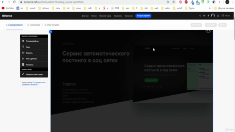Click the Adobe logo link

point(226,15)
